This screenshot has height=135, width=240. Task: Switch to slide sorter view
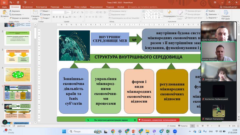click(x=198, y=126)
